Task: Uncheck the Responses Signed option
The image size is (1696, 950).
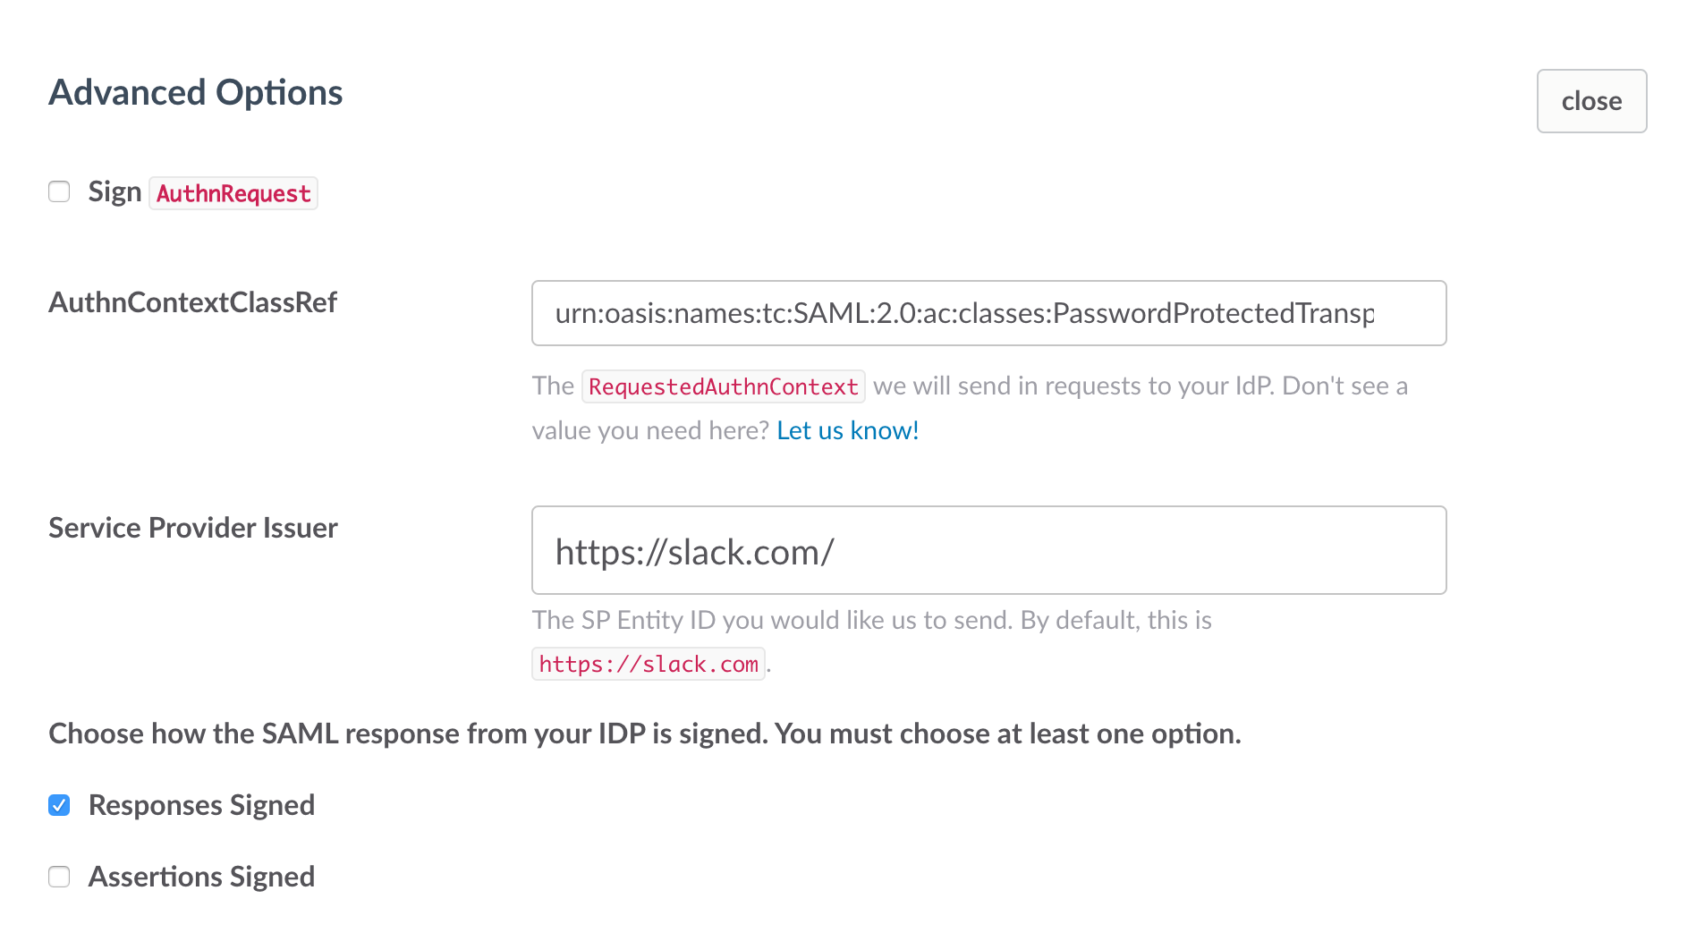Action: [59, 805]
